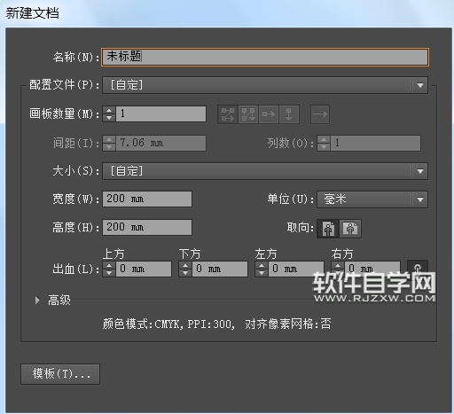Image resolution: width=454 pixels, height=414 pixels.
Task: Click the 下方 bottom bleed field
Action: (220, 269)
